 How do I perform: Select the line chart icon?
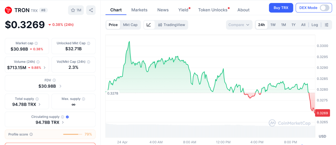tap(149, 25)
